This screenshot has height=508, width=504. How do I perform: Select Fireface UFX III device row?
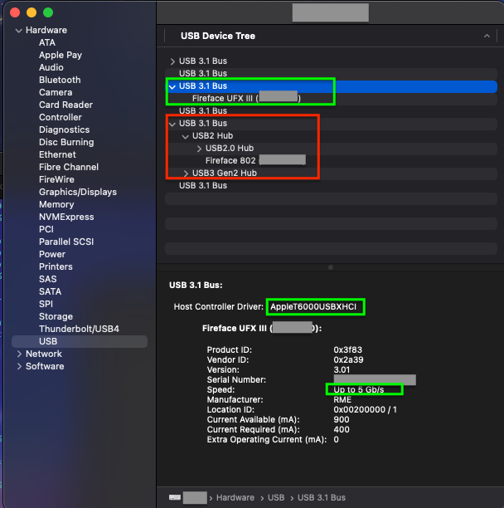[331, 99]
